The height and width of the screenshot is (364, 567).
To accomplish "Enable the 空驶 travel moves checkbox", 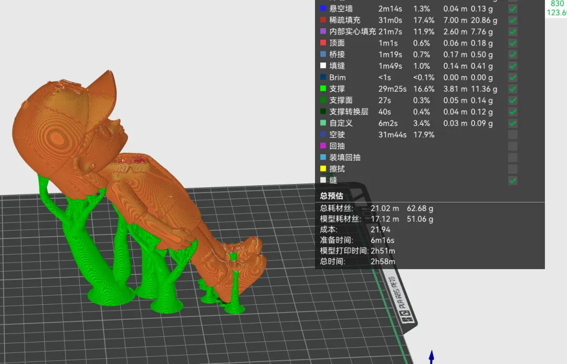I will click(512, 135).
